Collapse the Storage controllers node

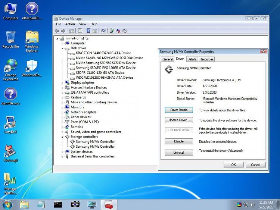coord(62,137)
